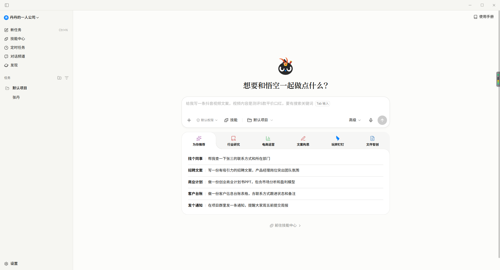The height and width of the screenshot is (270, 500).
Task: Click the user manual book icon
Action: [x=476, y=17]
